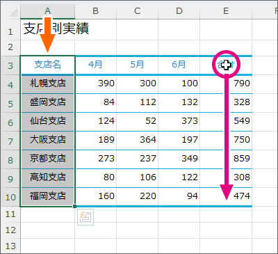
Task: Click the 支店名 header cell
Action: pyautogui.click(x=47, y=65)
